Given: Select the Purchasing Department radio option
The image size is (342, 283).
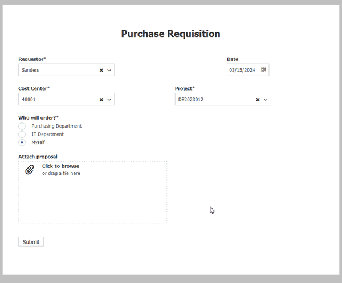Looking at the screenshot, I should (x=22, y=126).
